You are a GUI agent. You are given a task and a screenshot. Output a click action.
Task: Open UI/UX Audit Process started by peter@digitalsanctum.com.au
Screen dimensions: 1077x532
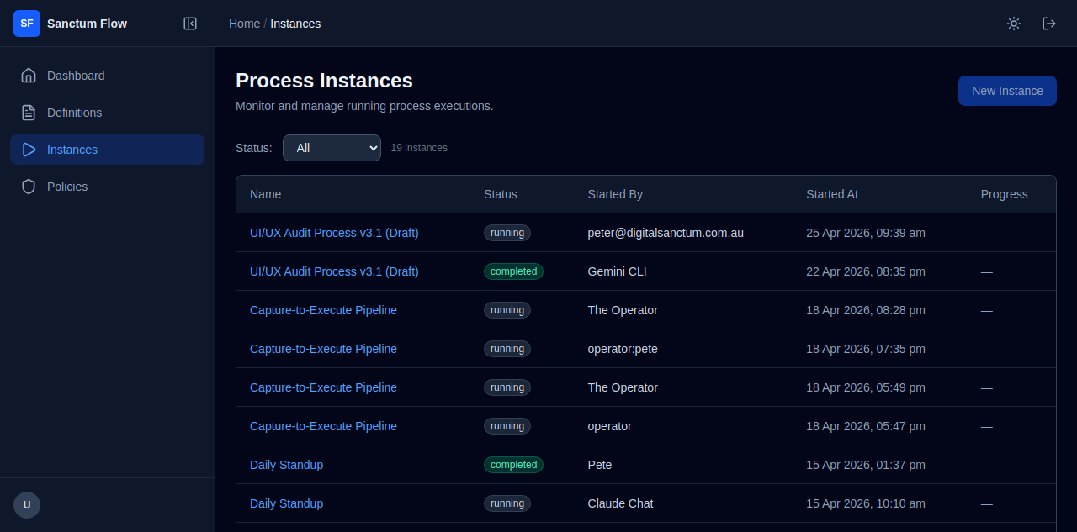tap(334, 233)
